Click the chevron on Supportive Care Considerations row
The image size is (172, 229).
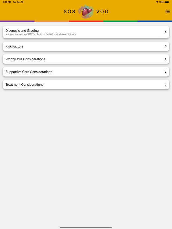point(165,72)
